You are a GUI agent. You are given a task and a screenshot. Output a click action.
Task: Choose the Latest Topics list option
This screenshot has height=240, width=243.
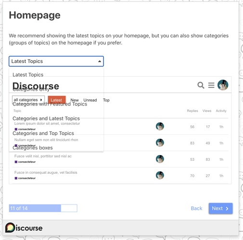click(28, 75)
